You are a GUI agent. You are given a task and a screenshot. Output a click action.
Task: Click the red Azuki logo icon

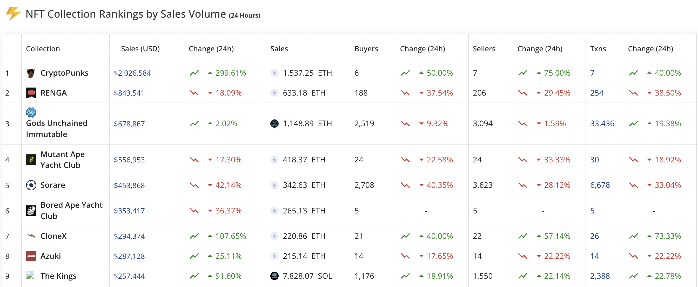click(x=31, y=256)
